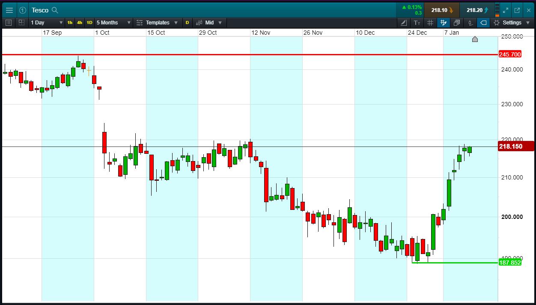Click the market sentiment bar indicator
The height and width of the screenshot is (305, 536).
click(497, 10)
